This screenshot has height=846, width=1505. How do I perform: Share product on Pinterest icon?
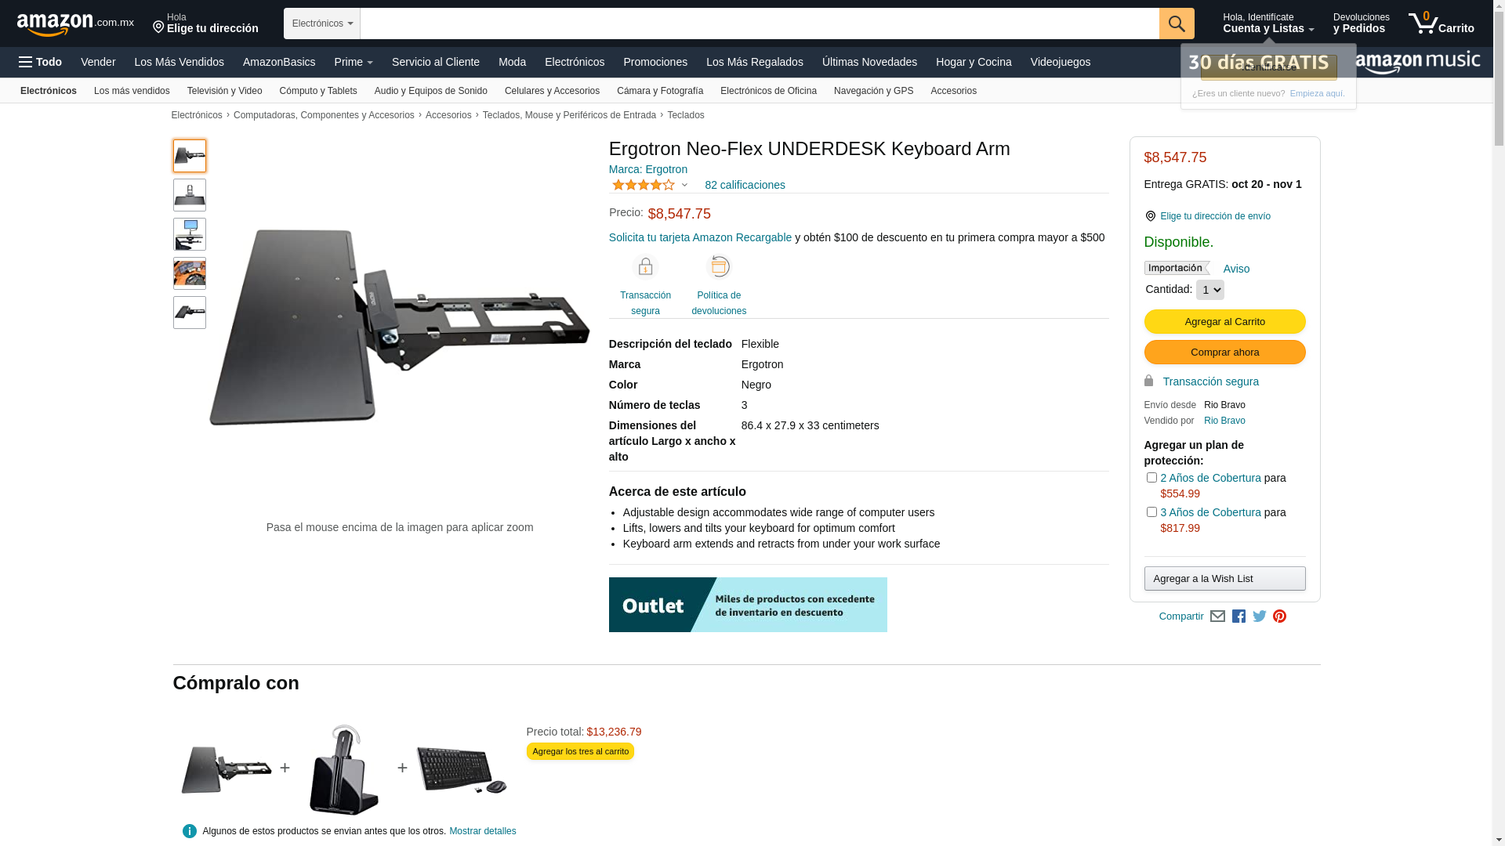point(1279,616)
